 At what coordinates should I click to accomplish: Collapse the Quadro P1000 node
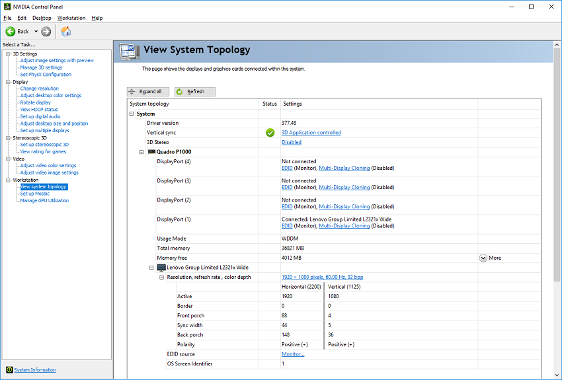click(141, 152)
